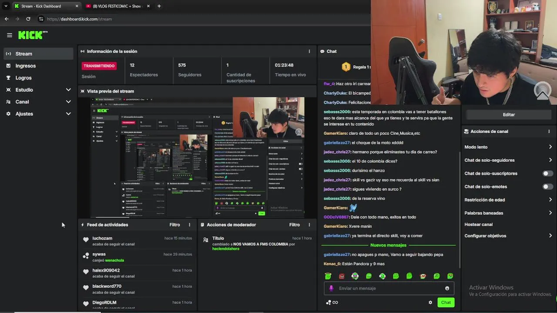The height and width of the screenshot is (313, 557).
Task: Click Hostear canal option
Action: [x=478, y=224]
